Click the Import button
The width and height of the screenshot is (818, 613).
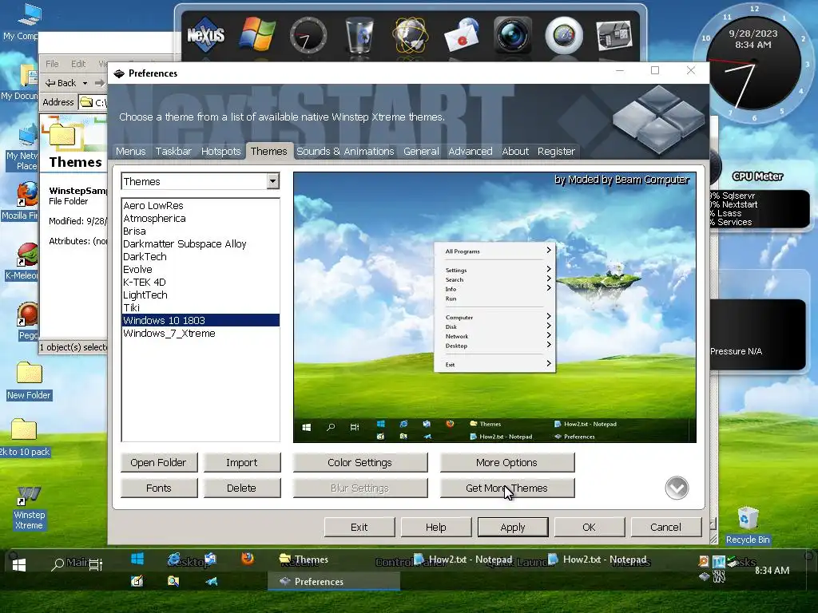[241, 462]
